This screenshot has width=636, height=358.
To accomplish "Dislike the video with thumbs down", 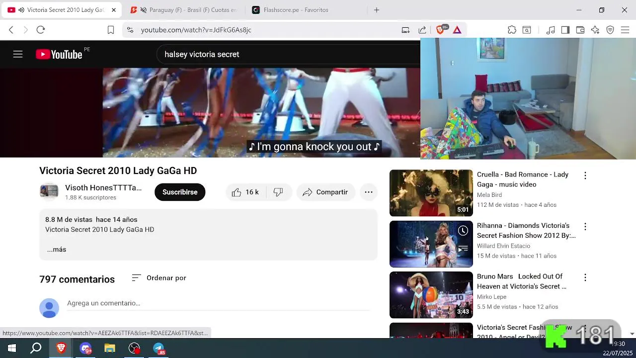I will pos(278,192).
